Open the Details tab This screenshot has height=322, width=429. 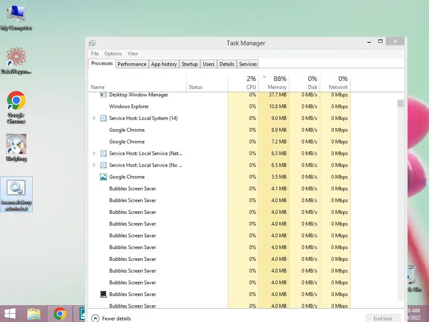[227, 64]
